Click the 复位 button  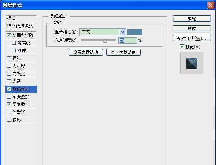tap(191, 28)
